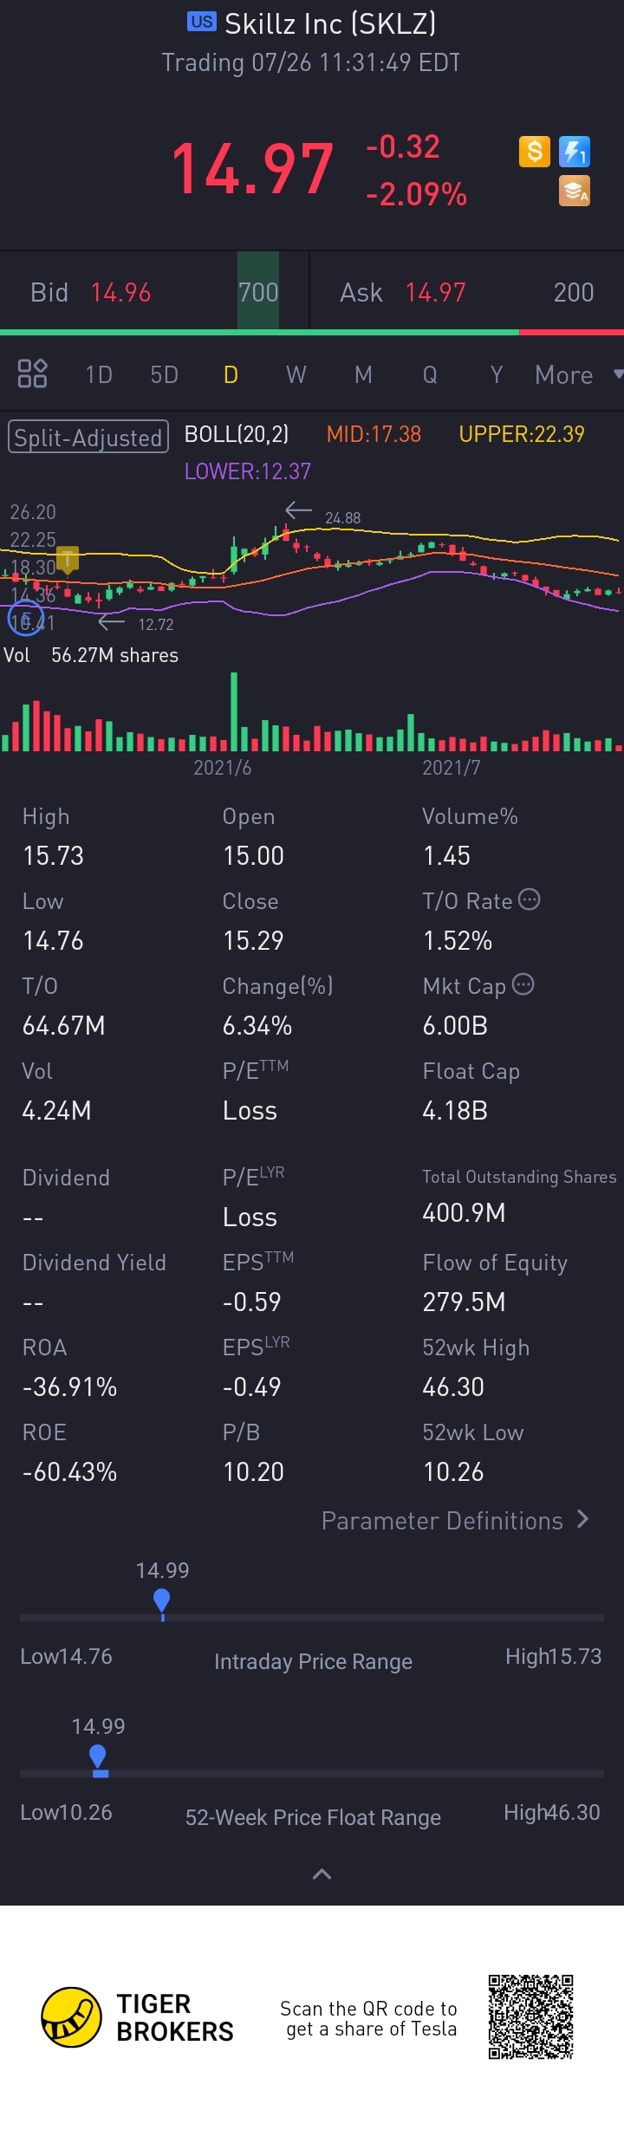Screen dimensions: 624x2130
Task: Select the 5D chart tab
Action: 164,374
